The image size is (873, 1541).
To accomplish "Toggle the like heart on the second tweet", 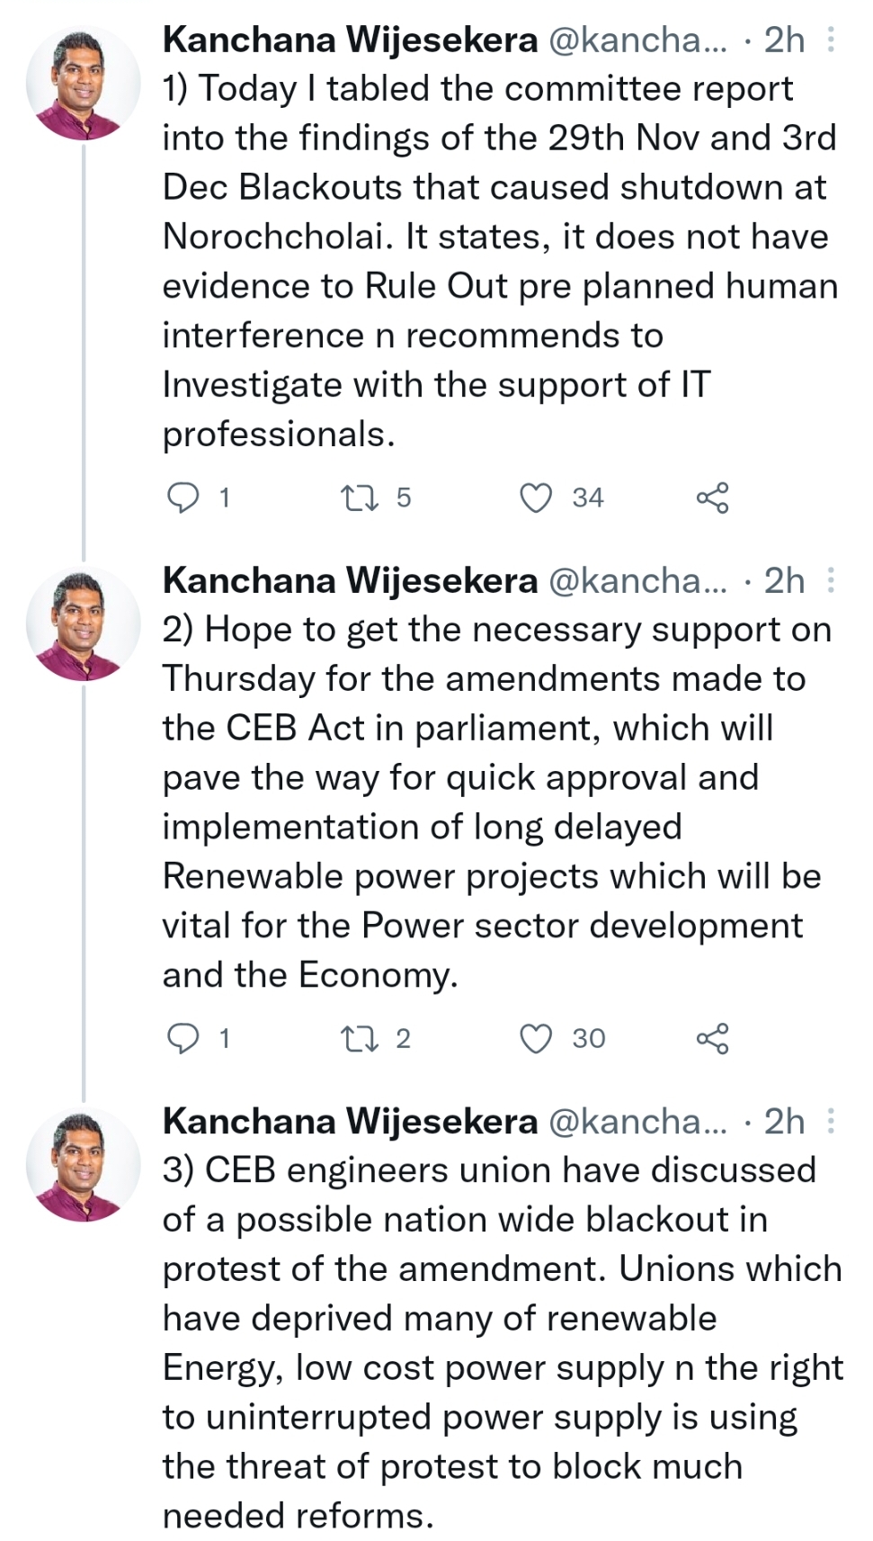I will [537, 1037].
